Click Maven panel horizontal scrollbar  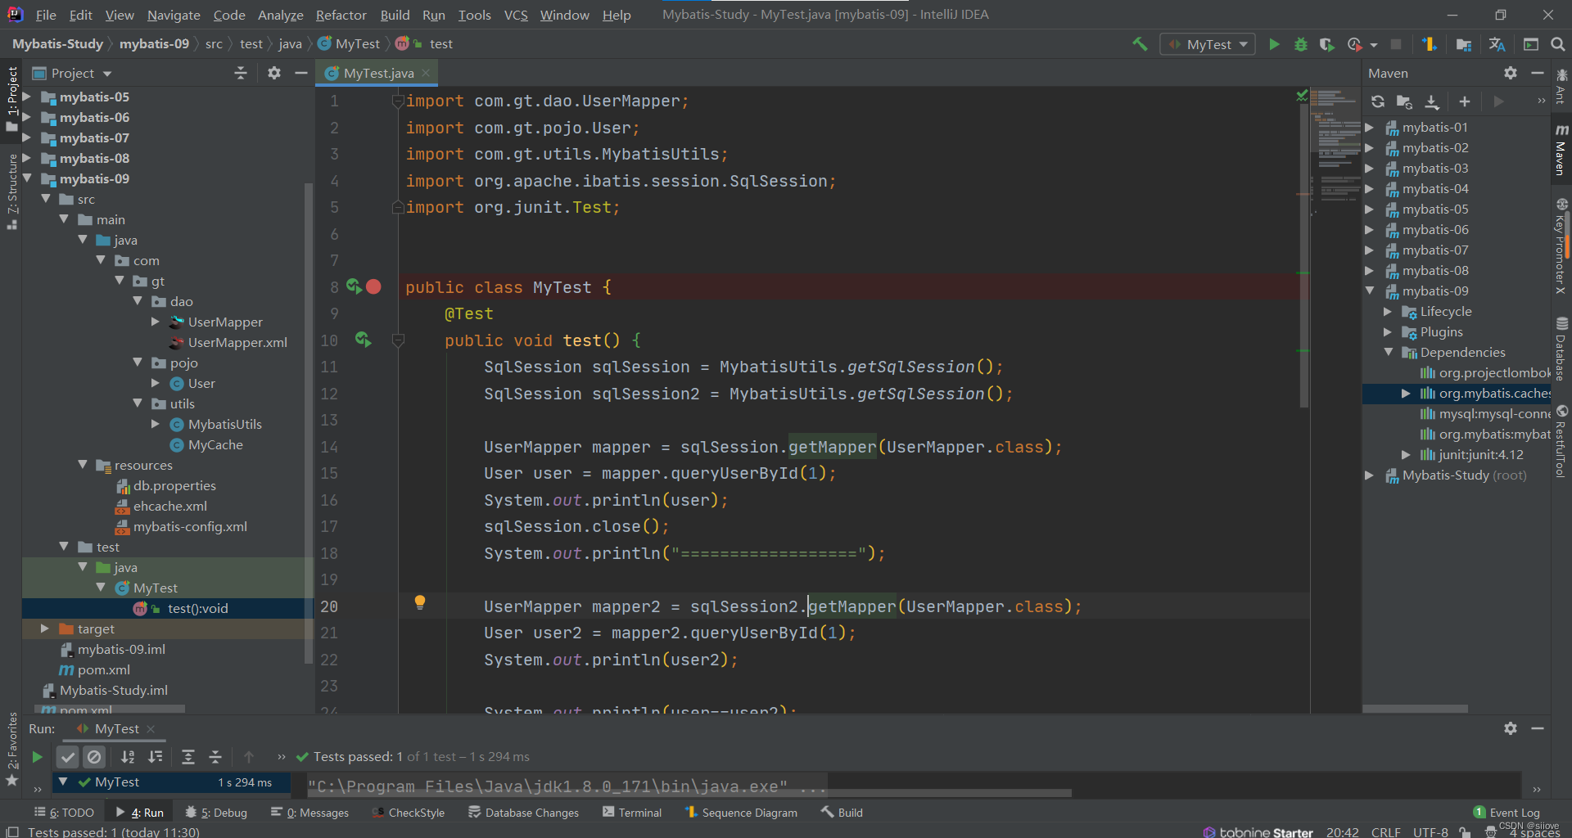point(1415,709)
